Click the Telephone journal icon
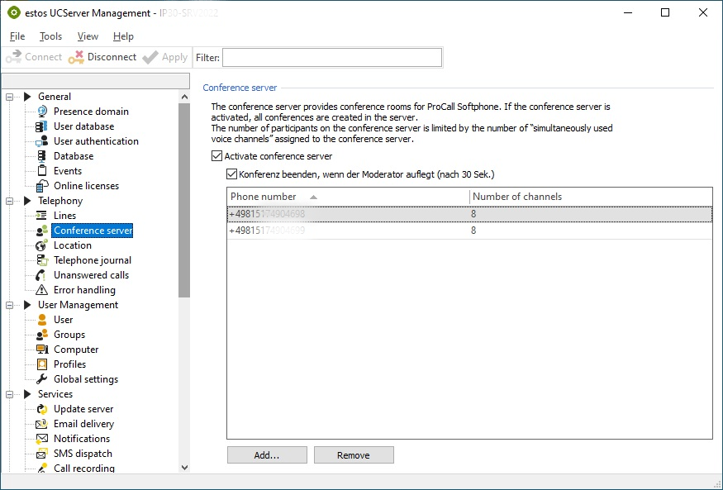This screenshot has height=490, width=723. pos(42,260)
